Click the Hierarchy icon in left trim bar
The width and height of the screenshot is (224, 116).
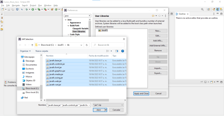tap(2, 18)
